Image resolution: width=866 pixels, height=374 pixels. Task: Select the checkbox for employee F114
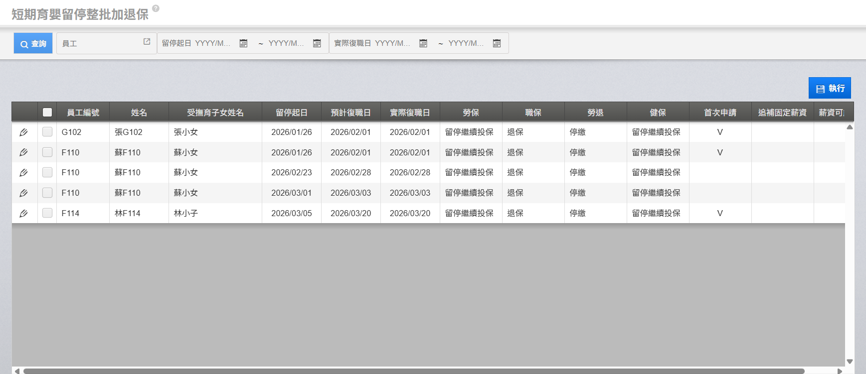(x=47, y=213)
